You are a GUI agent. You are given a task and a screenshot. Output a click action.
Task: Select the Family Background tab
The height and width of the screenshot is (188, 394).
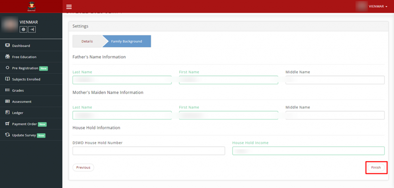(127, 41)
